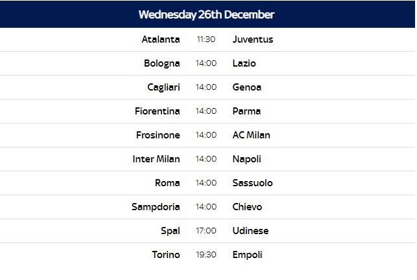Select the Inter Milan team link
The width and height of the screenshot is (417, 280).
156,159
